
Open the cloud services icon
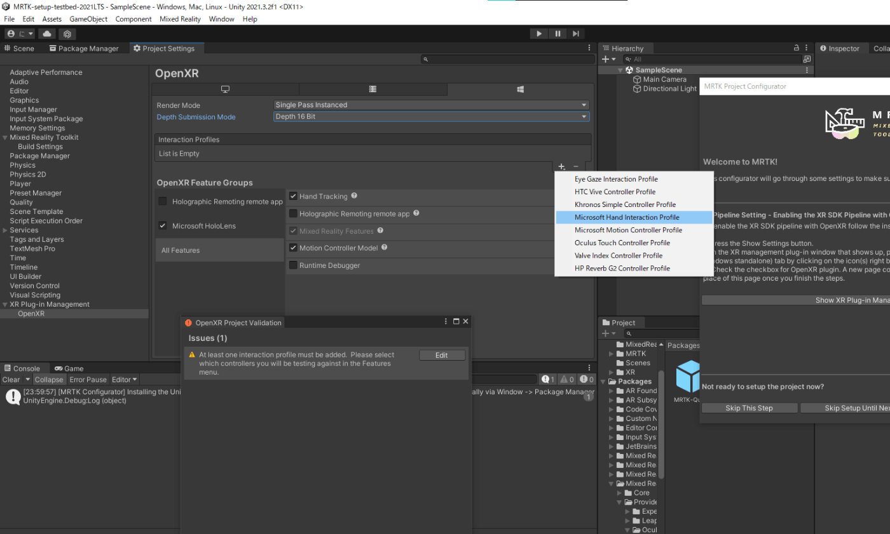coord(48,34)
